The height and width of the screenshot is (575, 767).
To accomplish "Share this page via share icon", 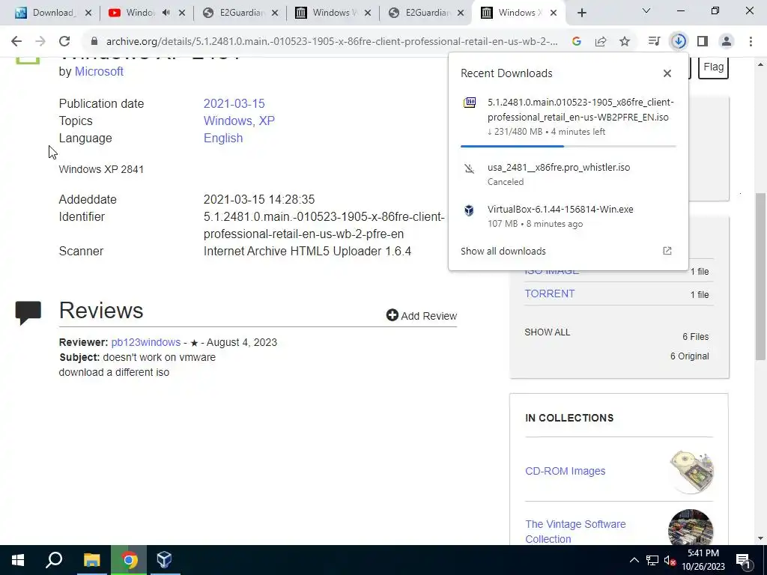I will [601, 42].
